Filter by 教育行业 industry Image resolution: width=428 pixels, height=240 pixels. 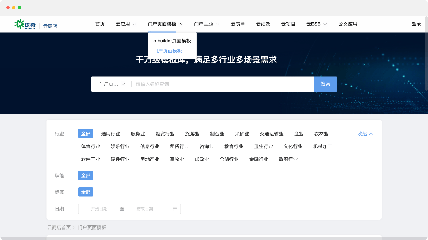pos(234,147)
